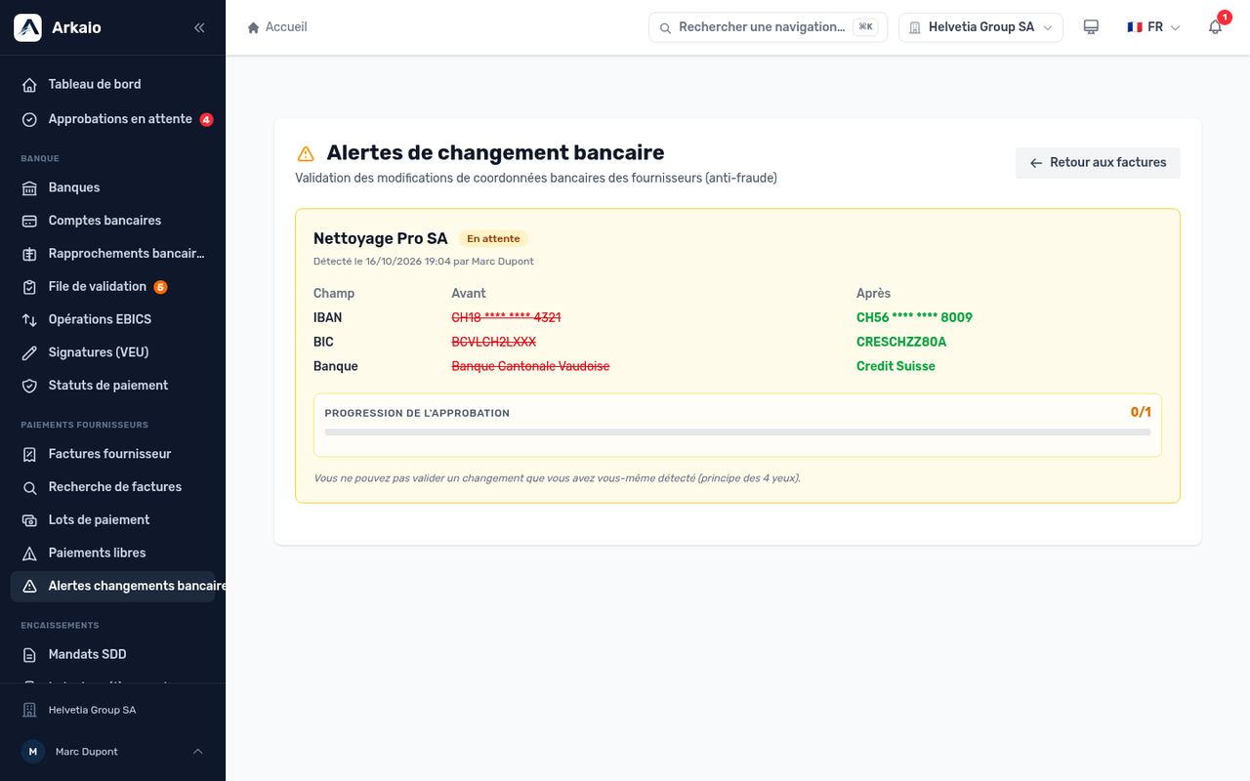The height and width of the screenshot is (781, 1250).
Task: Click the red 4 approvals badge
Action: (x=206, y=119)
